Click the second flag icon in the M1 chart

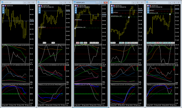pyautogui.click(x=5, y=6)
